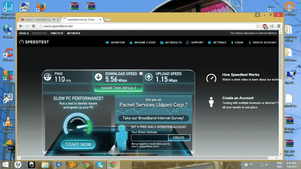301x169 pixels.
Task: Click the horizontal scrollbar at page bottom
Action: pos(144,158)
